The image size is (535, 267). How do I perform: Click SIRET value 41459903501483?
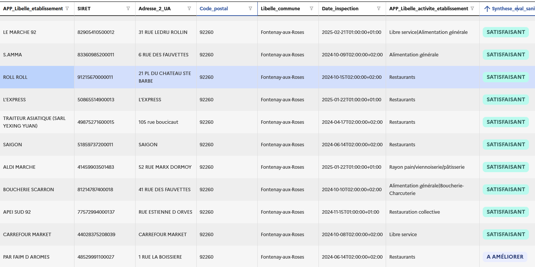coord(96,167)
